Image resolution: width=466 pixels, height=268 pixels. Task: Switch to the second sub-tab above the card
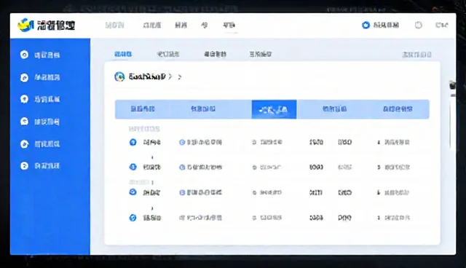pyautogui.click(x=168, y=54)
